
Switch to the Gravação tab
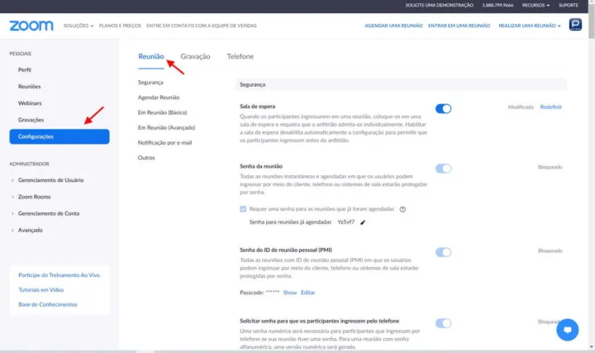pos(195,56)
